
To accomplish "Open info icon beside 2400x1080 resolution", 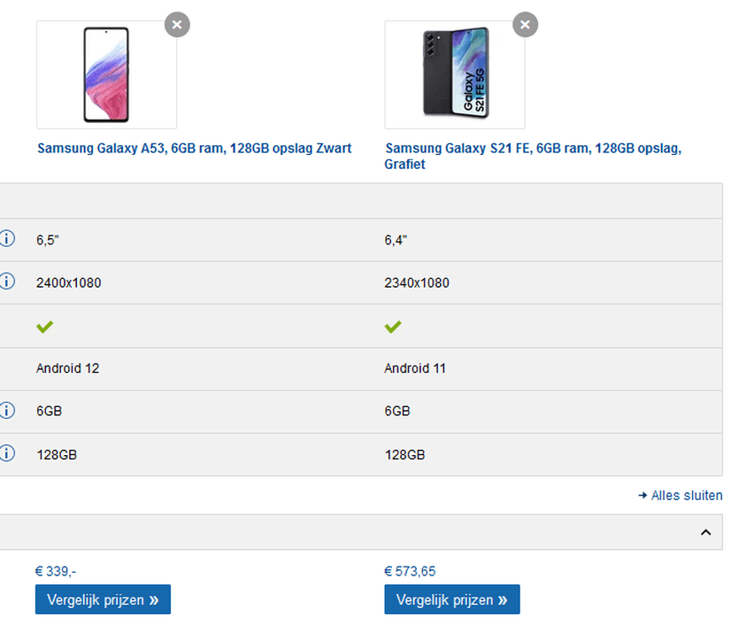I will pyautogui.click(x=7, y=282).
